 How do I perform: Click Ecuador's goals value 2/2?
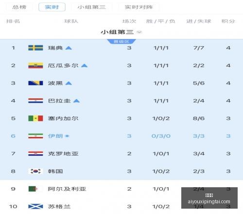[199, 66]
